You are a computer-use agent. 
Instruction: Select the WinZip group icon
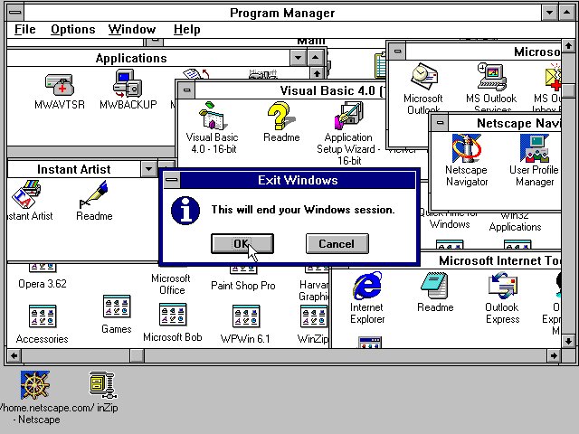314,316
